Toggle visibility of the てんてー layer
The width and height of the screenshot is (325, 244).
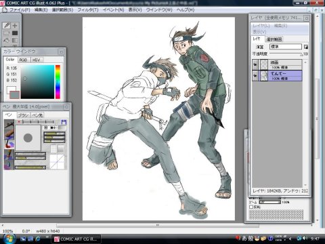click(x=255, y=76)
